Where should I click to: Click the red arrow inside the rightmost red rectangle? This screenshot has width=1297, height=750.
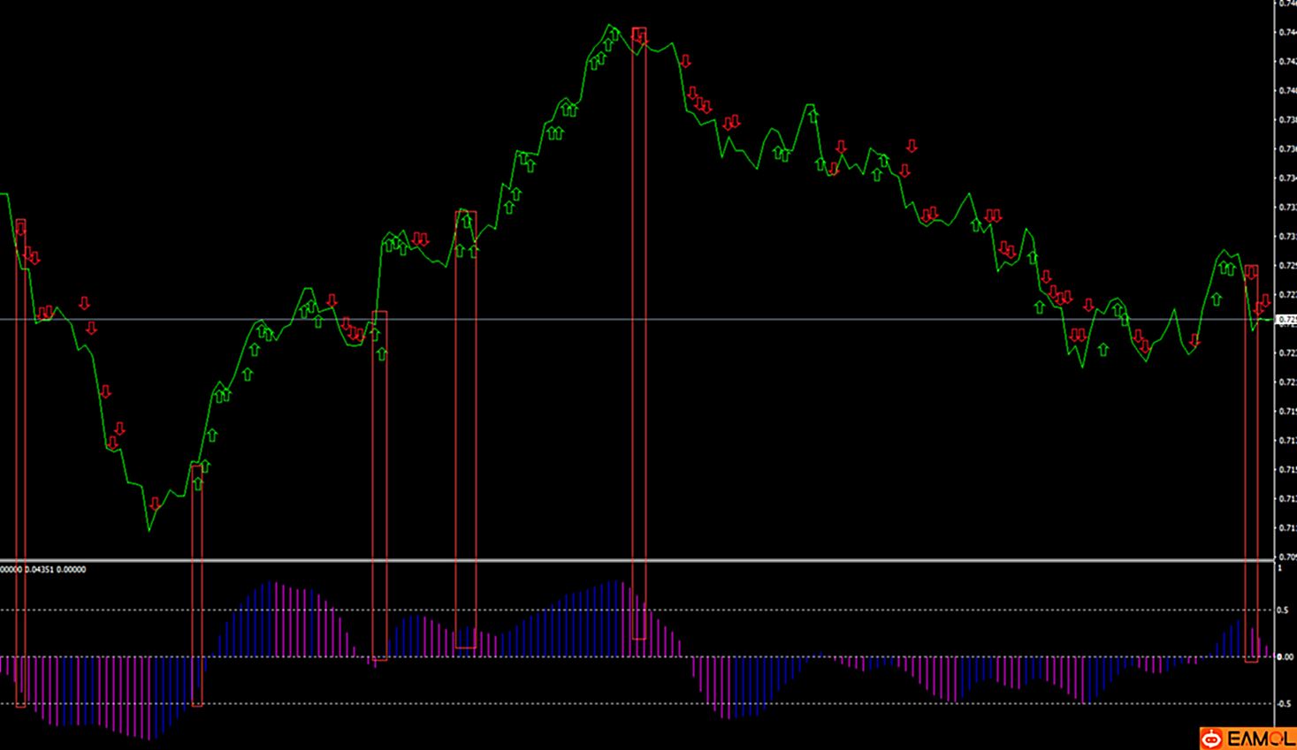point(1250,272)
